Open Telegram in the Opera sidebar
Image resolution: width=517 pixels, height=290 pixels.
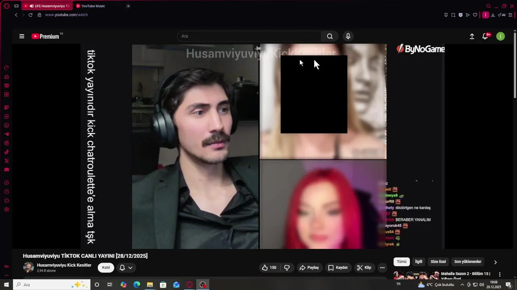(6, 134)
